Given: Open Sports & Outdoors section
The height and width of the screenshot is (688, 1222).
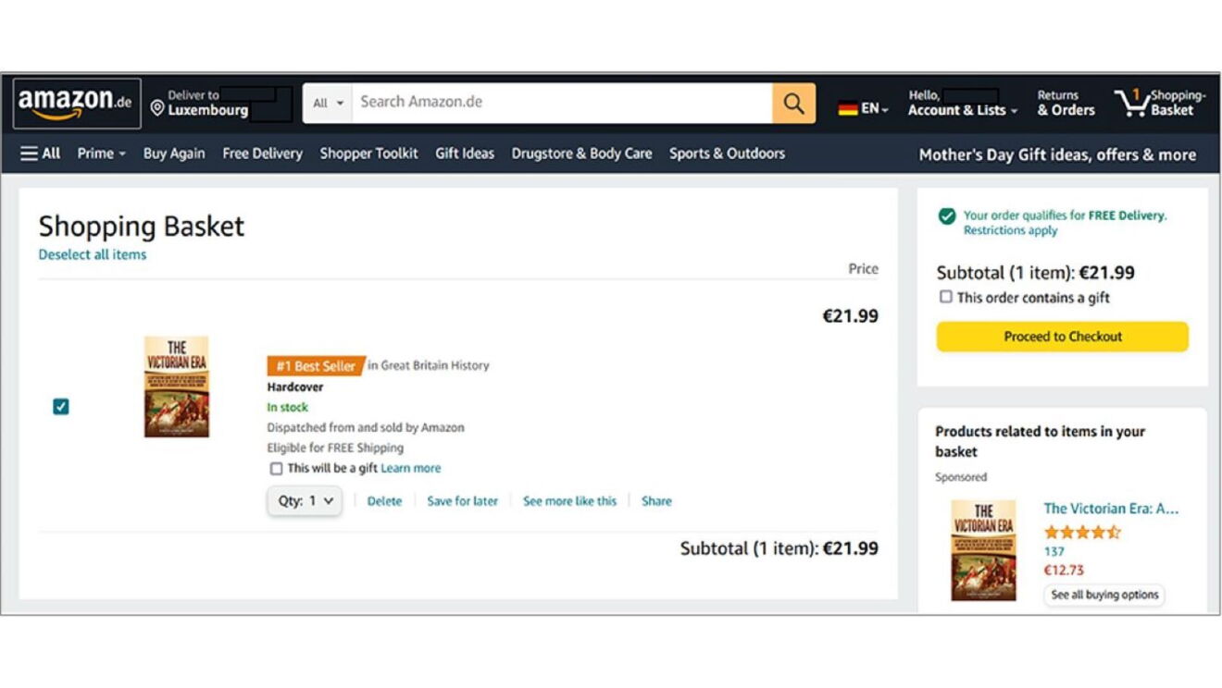Looking at the screenshot, I should coord(727,154).
